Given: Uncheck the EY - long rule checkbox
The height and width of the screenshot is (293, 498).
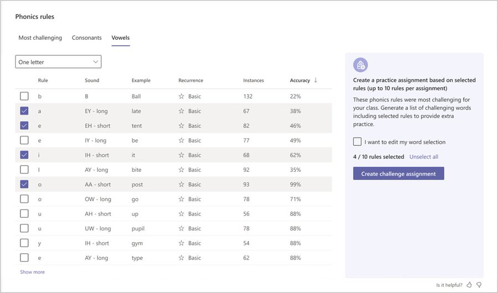Looking at the screenshot, I should click(24, 111).
